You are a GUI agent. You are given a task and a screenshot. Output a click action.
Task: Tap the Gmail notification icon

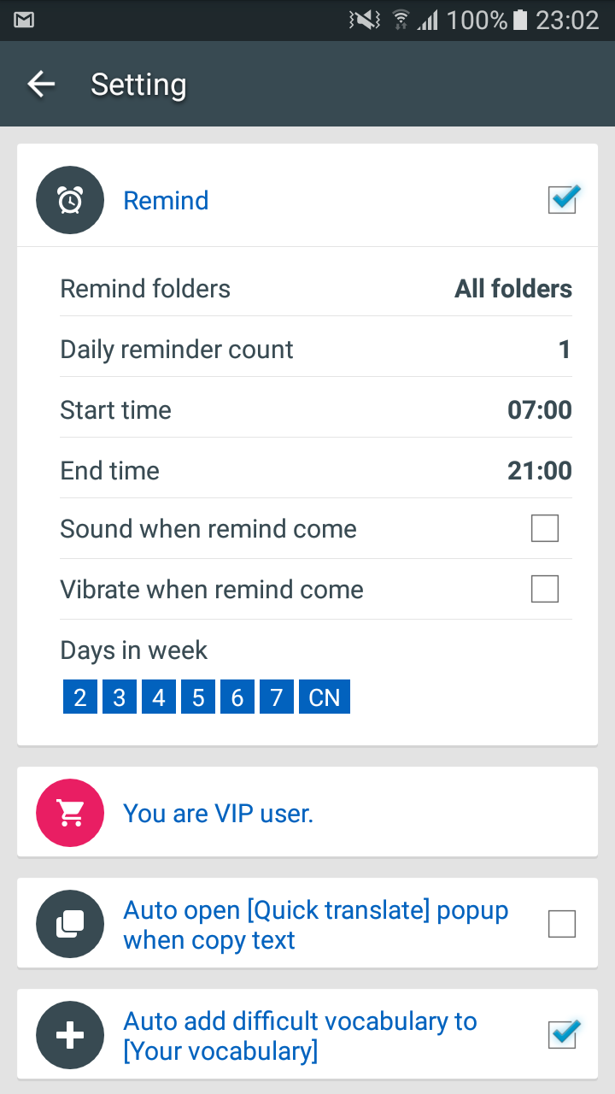click(24, 20)
